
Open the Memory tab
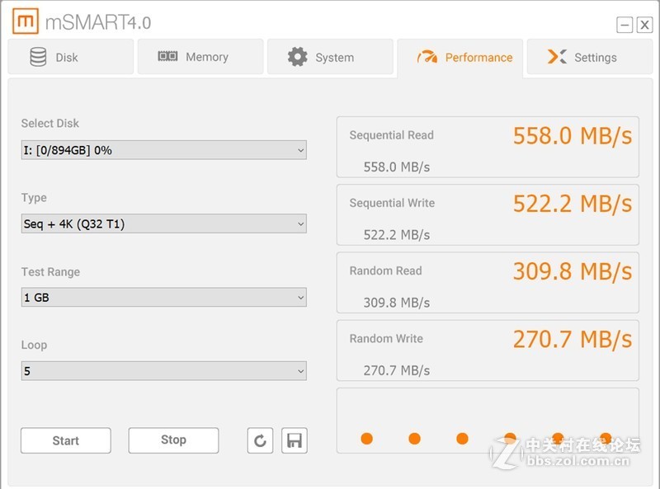200,57
